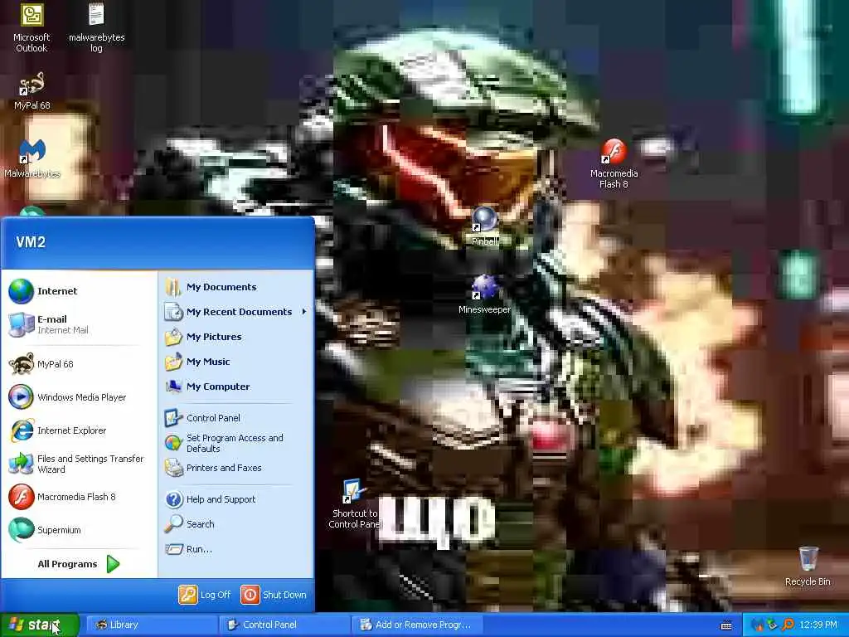Open Macromedia Flash 8 in Start menu
This screenshot has height=637, width=849.
click(x=79, y=497)
